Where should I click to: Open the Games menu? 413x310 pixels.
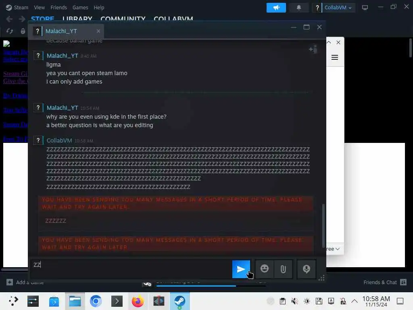[x=80, y=8]
